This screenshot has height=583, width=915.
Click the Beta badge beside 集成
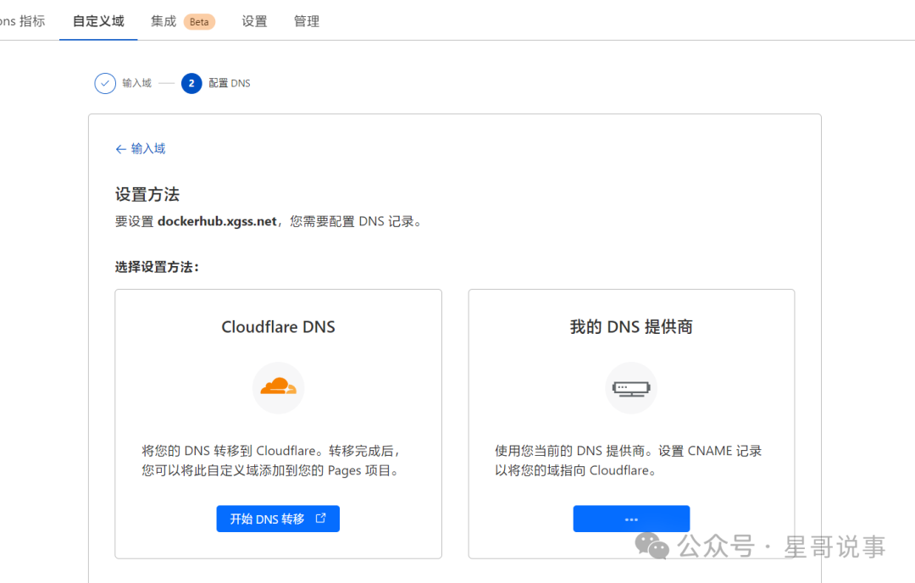(x=199, y=22)
